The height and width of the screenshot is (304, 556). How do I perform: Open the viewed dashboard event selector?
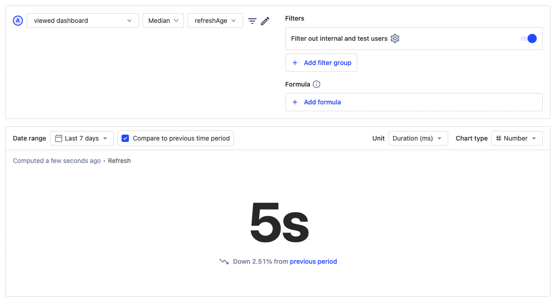coord(83,20)
